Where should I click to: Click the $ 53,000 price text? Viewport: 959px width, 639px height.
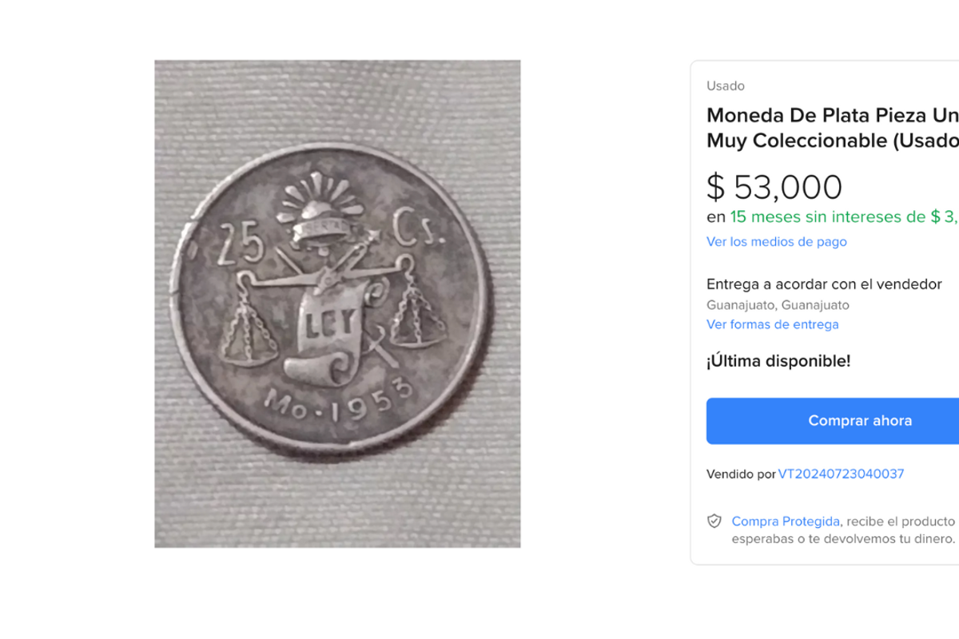[774, 187]
